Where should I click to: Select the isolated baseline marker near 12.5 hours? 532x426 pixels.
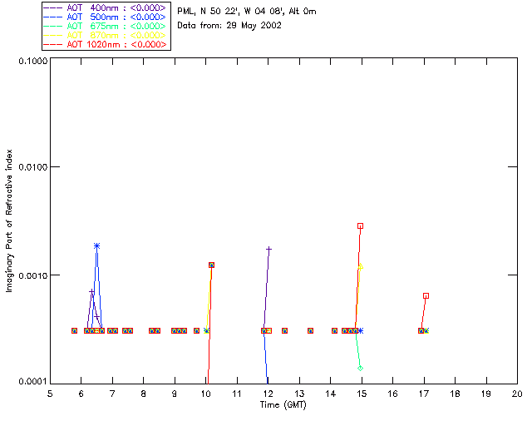point(284,330)
